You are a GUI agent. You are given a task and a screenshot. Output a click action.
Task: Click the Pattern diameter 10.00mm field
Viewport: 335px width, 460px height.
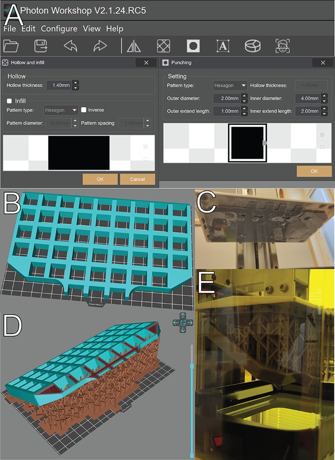point(58,123)
